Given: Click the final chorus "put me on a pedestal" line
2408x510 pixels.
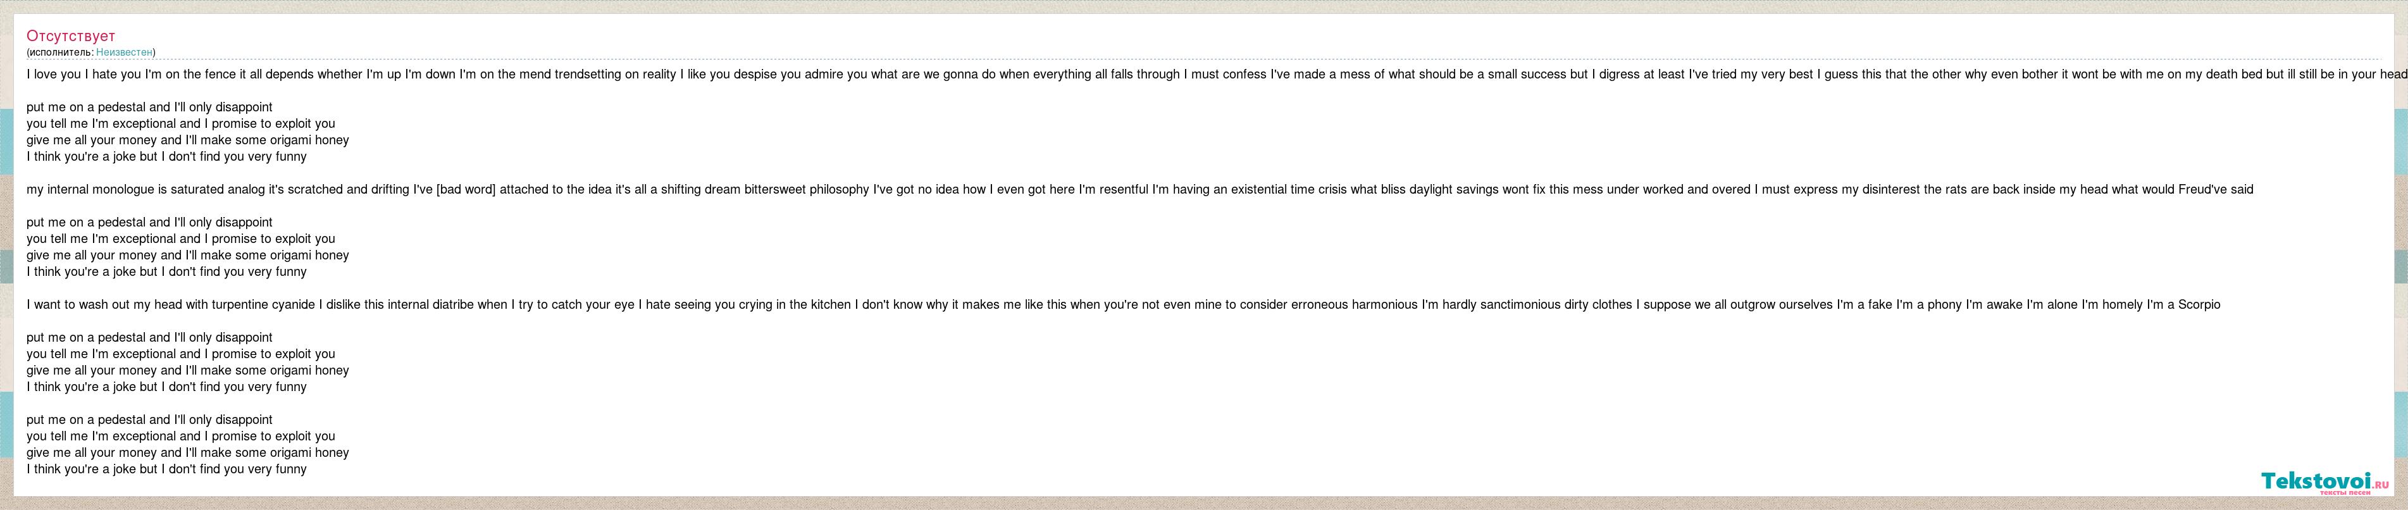Looking at the screenshot, I should tap(149, 420).
